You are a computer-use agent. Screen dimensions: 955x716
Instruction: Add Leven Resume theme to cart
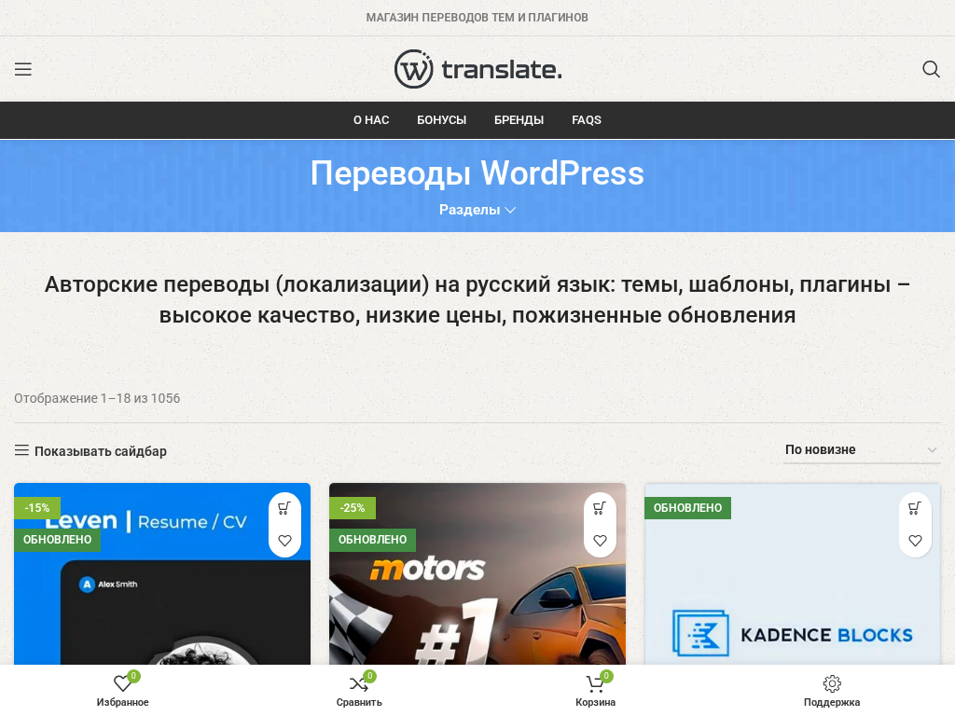click(284, 508)
